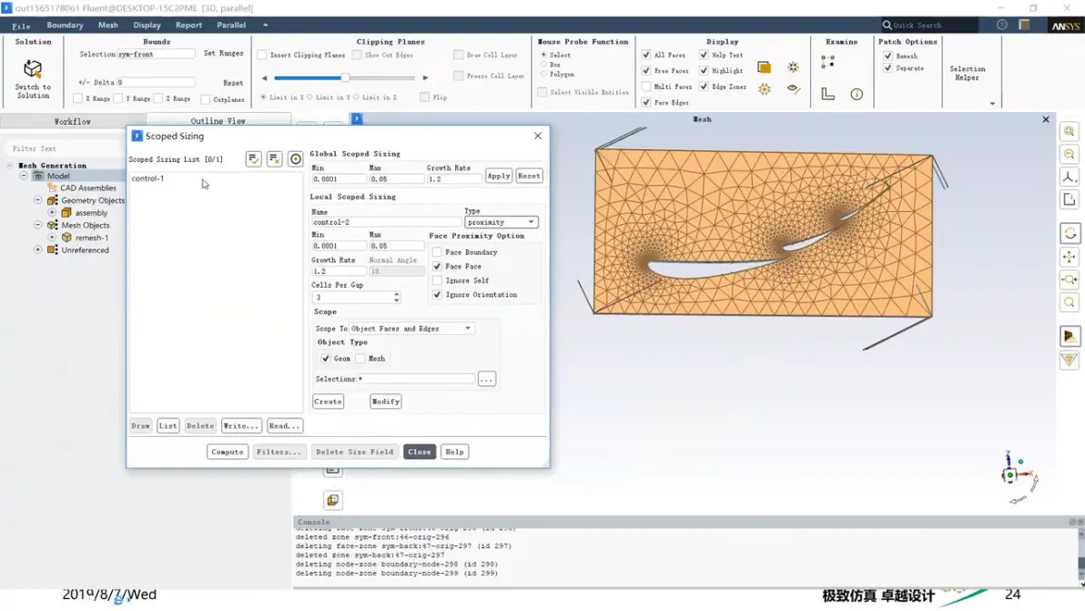Screen dimensions: 1085x611
Task: Open the Mesh ribbon tab
Action: [108, 25]
